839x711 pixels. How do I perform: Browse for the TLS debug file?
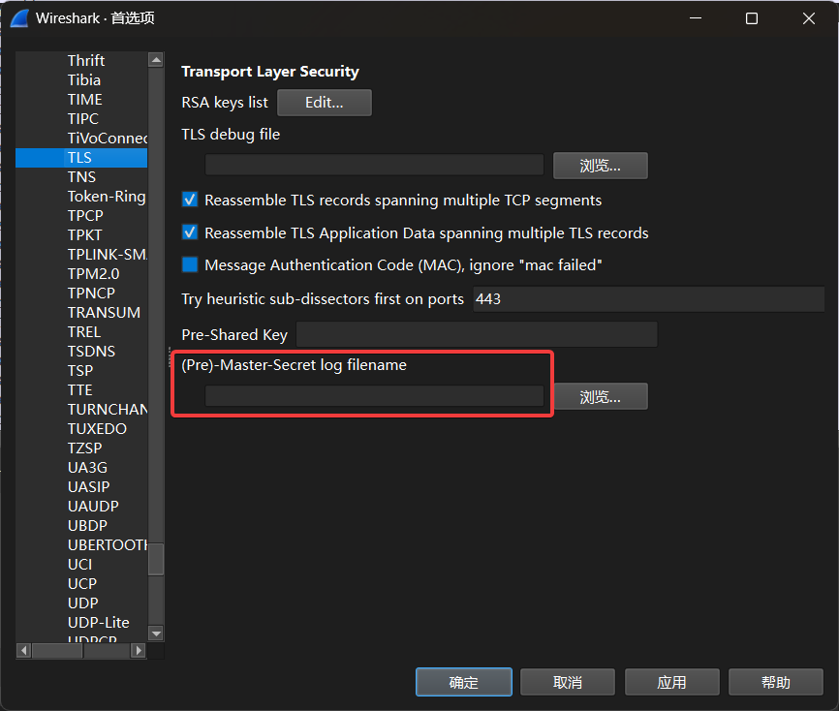600,166
